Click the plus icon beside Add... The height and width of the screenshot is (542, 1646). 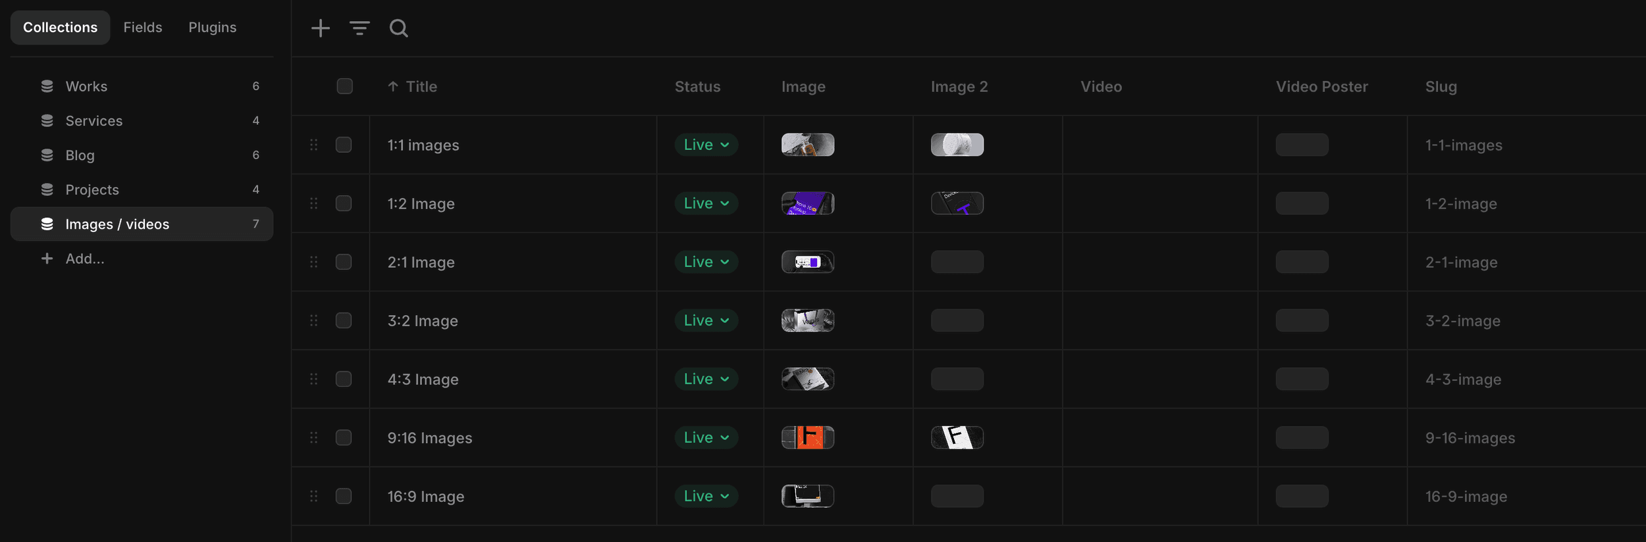point(47,259)
